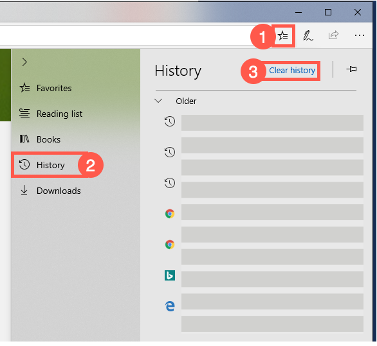Click the Clear history link
The width and height of the screenshot is (377, 346).
click(292, 71)
